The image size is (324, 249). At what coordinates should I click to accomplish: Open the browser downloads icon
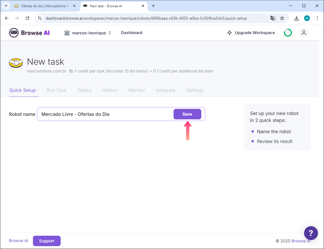click(x=297, y=18)
